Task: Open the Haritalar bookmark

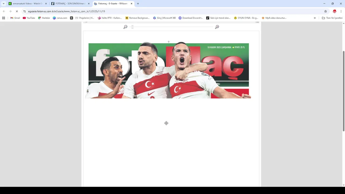Action: point(44,18)
